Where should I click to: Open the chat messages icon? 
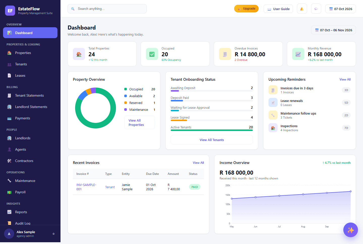click(316, 9)
